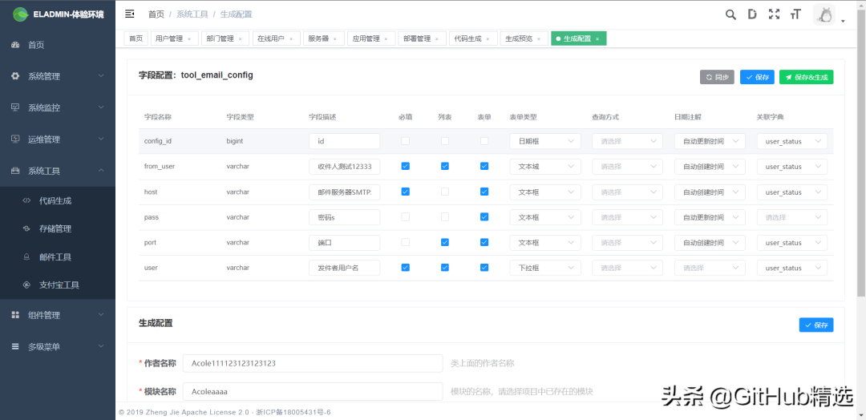Click the 同步 sync button
The width and height of the screenshot is (866, 420).
point(717,77)
